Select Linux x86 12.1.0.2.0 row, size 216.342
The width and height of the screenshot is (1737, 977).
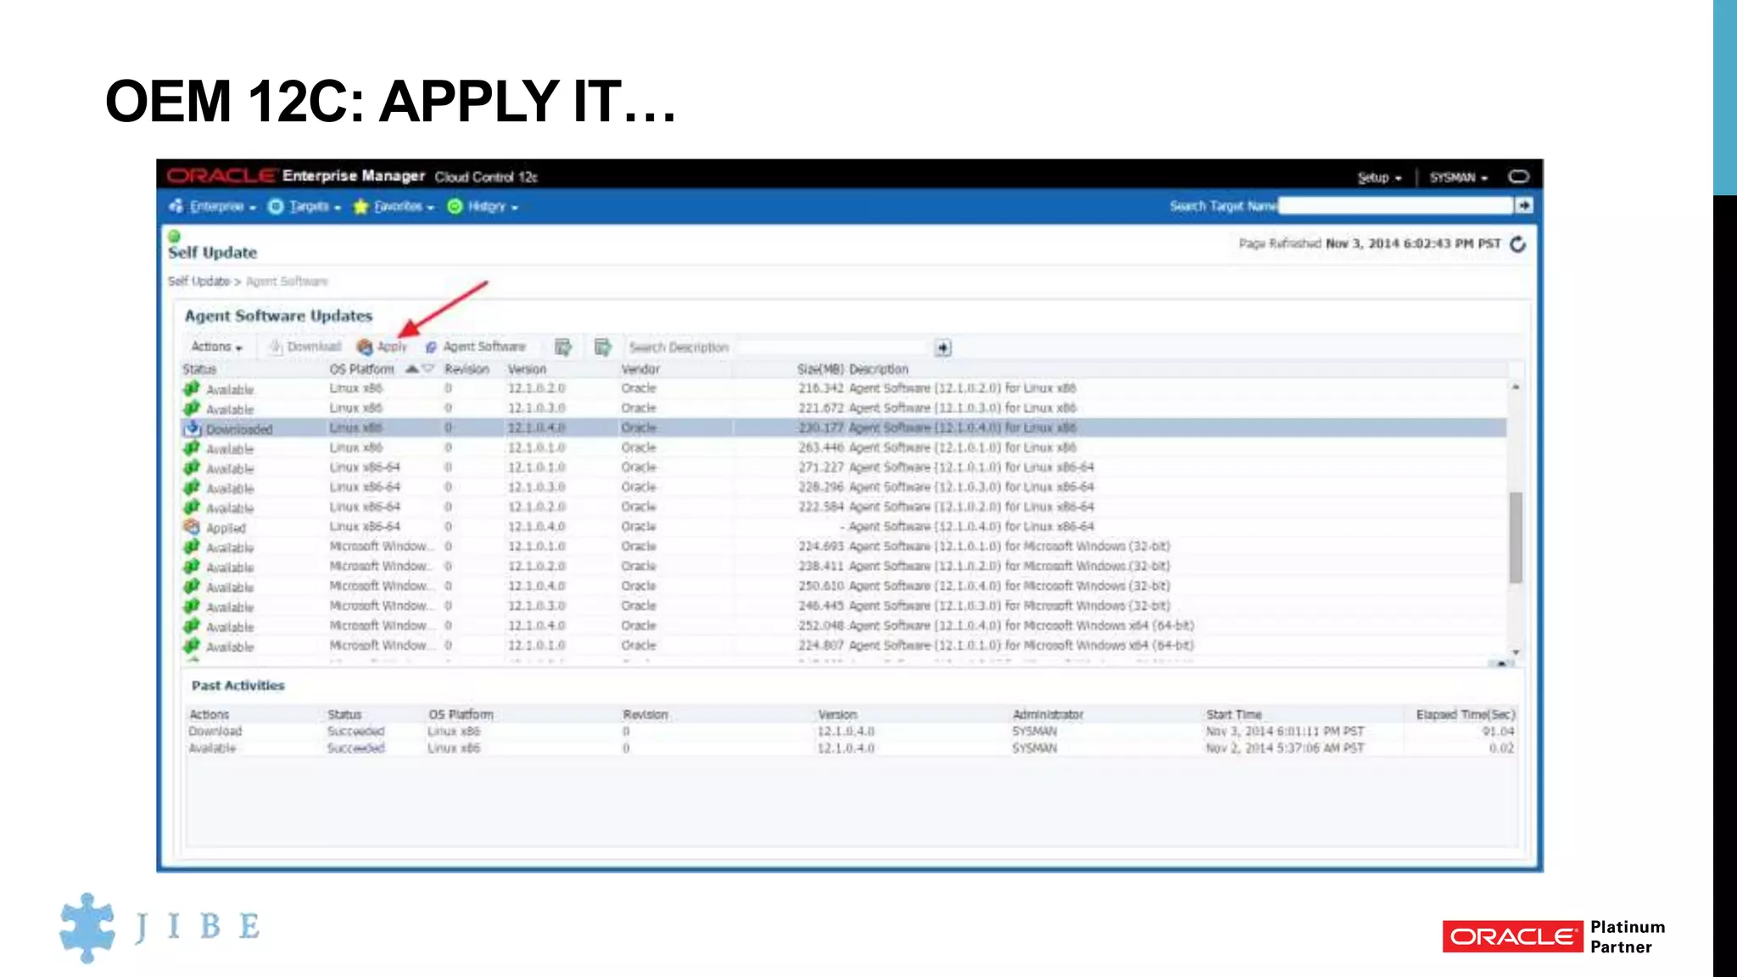tap(844, 388)
